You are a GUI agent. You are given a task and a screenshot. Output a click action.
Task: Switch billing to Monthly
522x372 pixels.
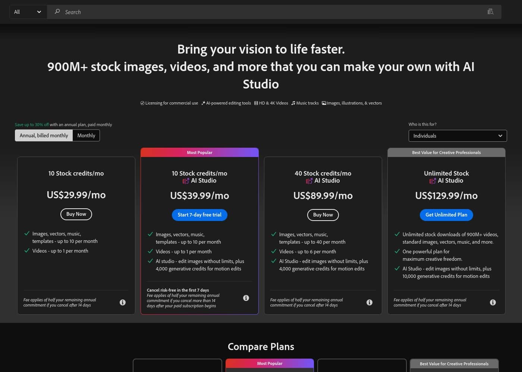pos(86,135)
